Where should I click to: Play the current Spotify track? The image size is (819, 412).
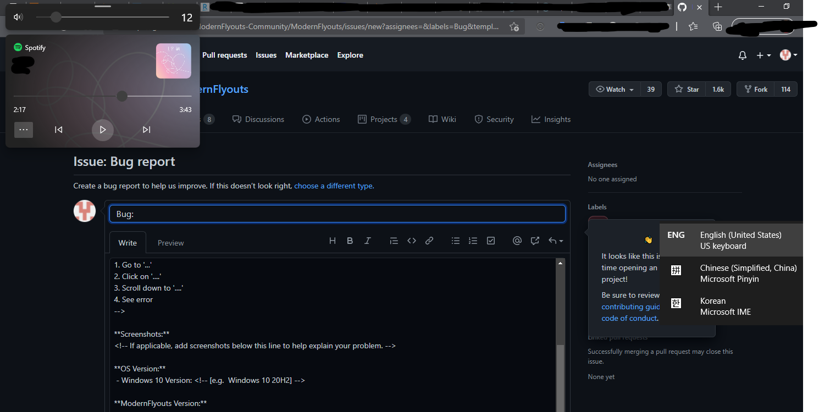click(x=102, y=130)
